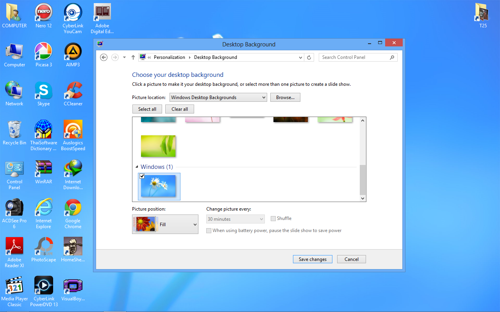Select the CCleaner desktop icon
The height and width of the screenshot is (312, 500).
point(73,94)
